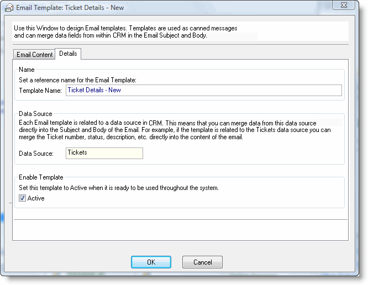Toggle the Active checkbox
Screen dimensions: 368x285
23,198
